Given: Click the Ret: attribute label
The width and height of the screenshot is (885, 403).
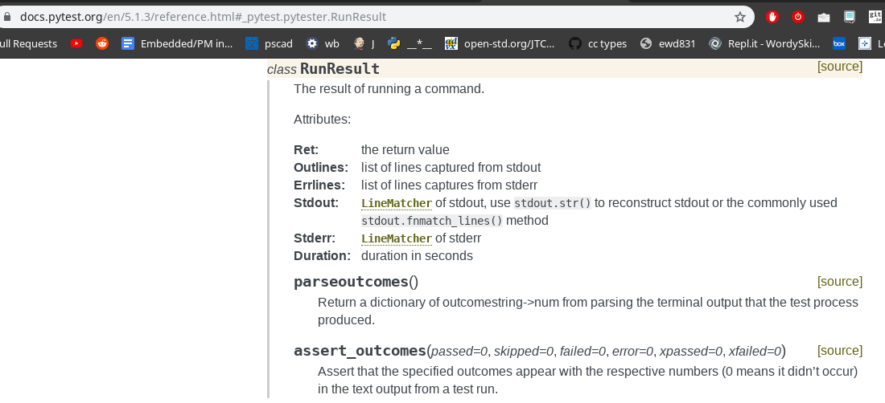Looking at the screenshot, I should [x=307, y=149].
